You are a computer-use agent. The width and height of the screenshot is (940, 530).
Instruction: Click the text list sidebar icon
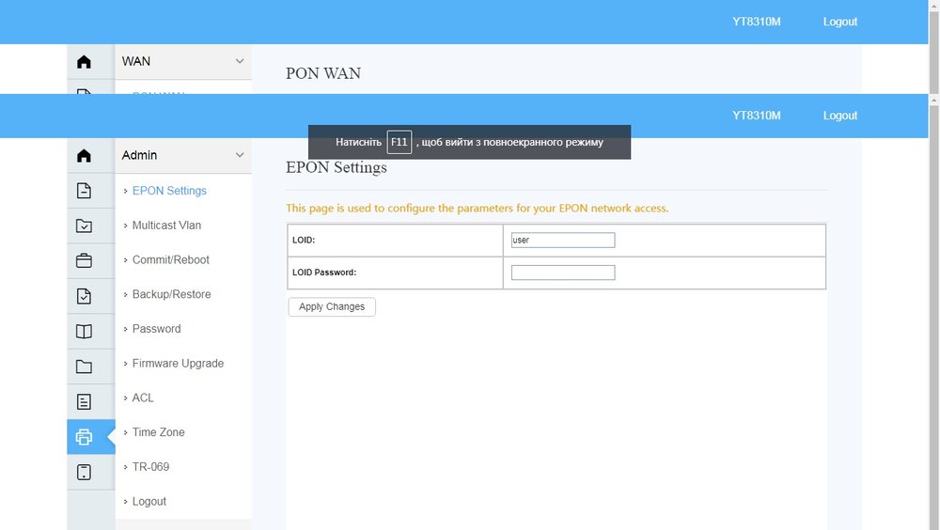pyautogui.click(x=84, y=402)
